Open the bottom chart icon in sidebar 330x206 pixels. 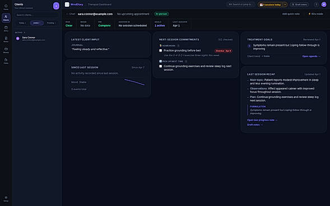pyautogui.click(x=6, y=61)
